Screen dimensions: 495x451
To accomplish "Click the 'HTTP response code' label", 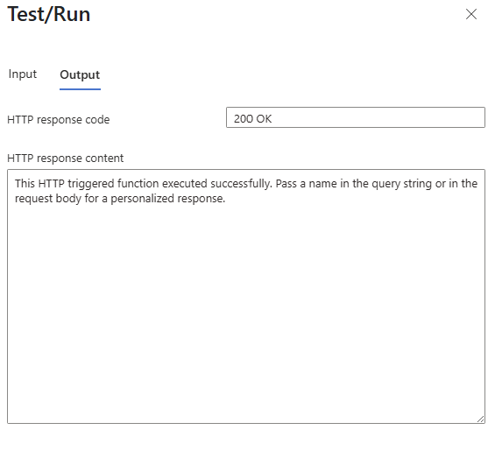I will [x=59, y=120].
